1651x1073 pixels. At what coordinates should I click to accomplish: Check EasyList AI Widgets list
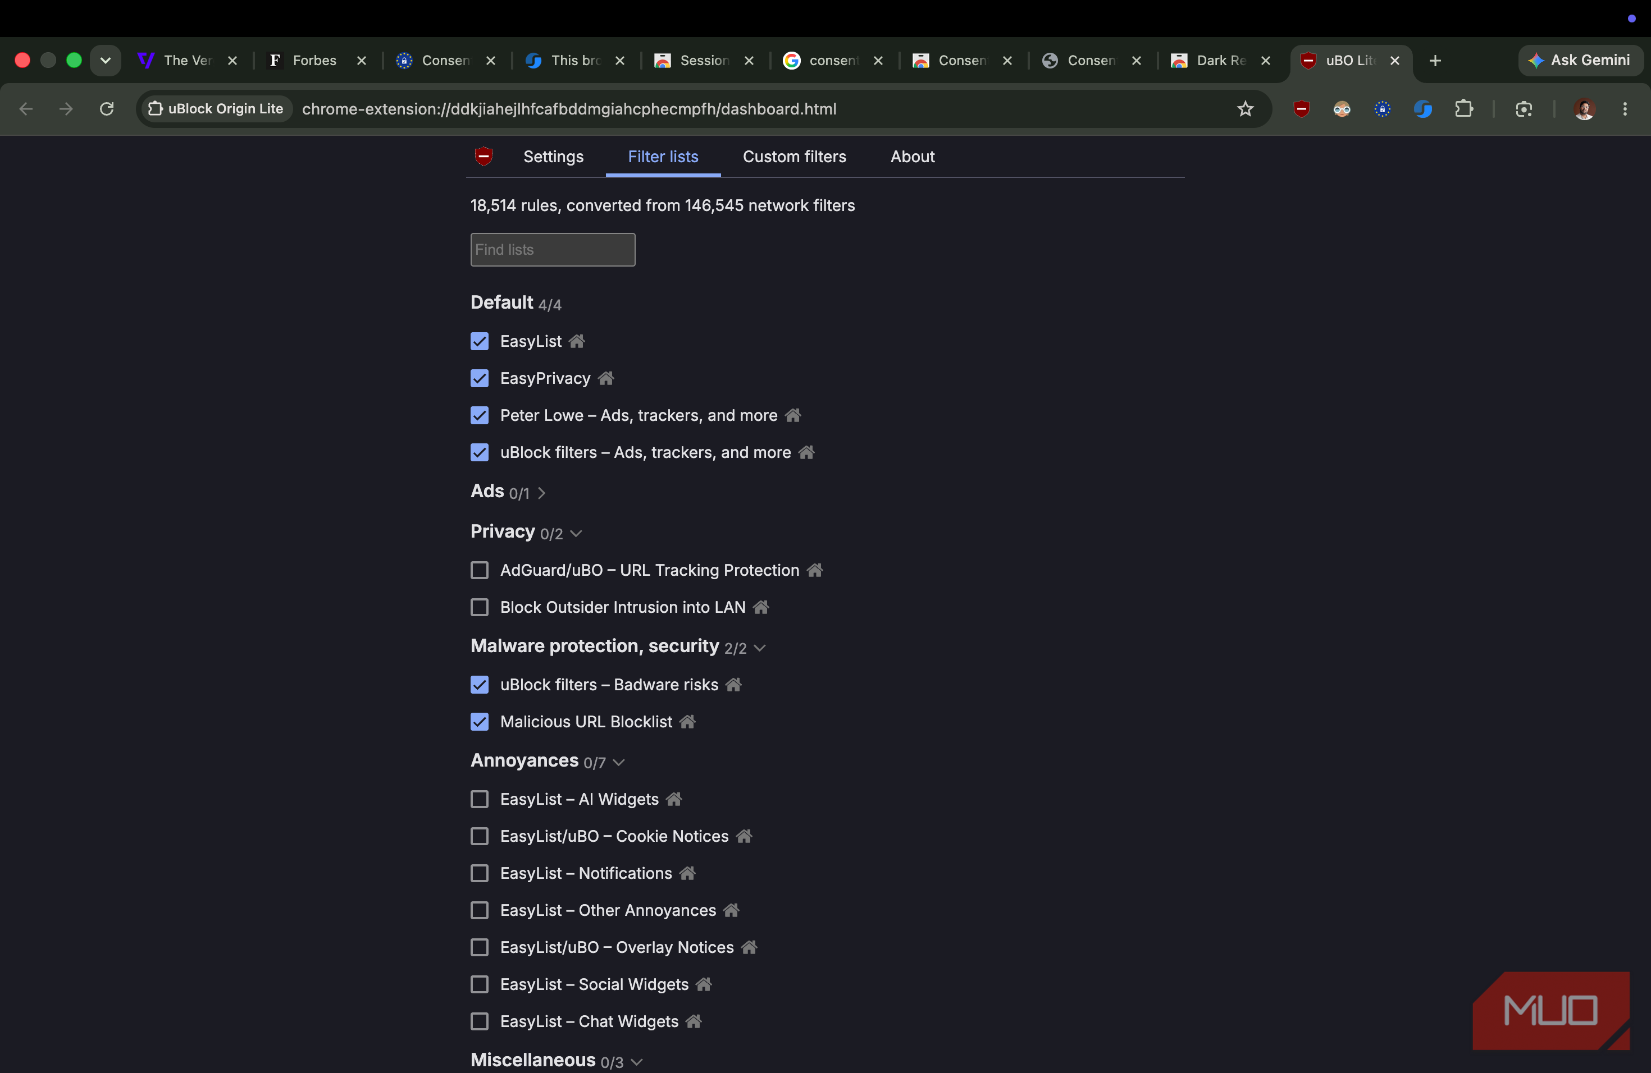(x=480, y=799)
